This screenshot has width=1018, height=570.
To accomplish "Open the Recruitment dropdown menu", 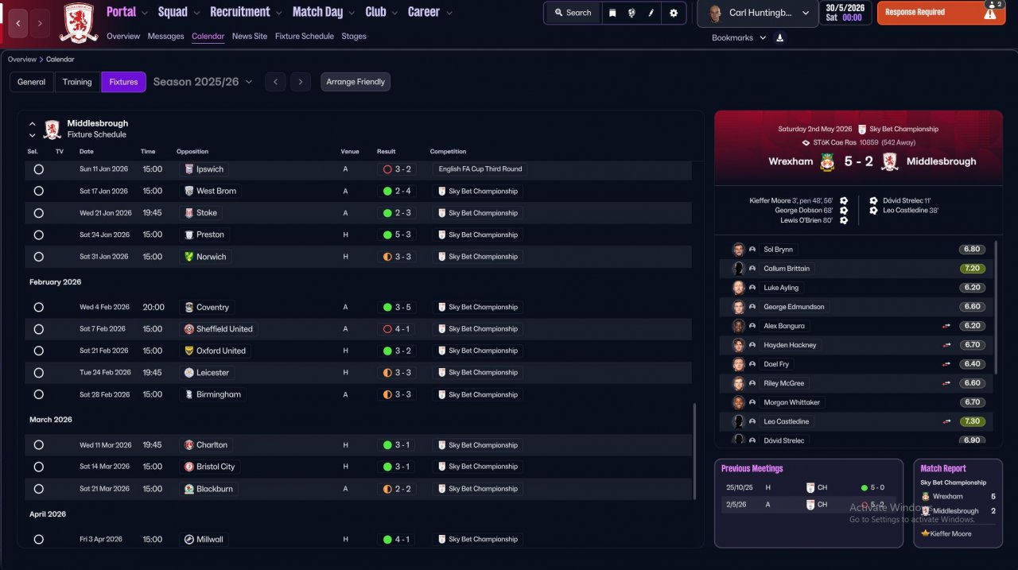I will tap(246, 12).
